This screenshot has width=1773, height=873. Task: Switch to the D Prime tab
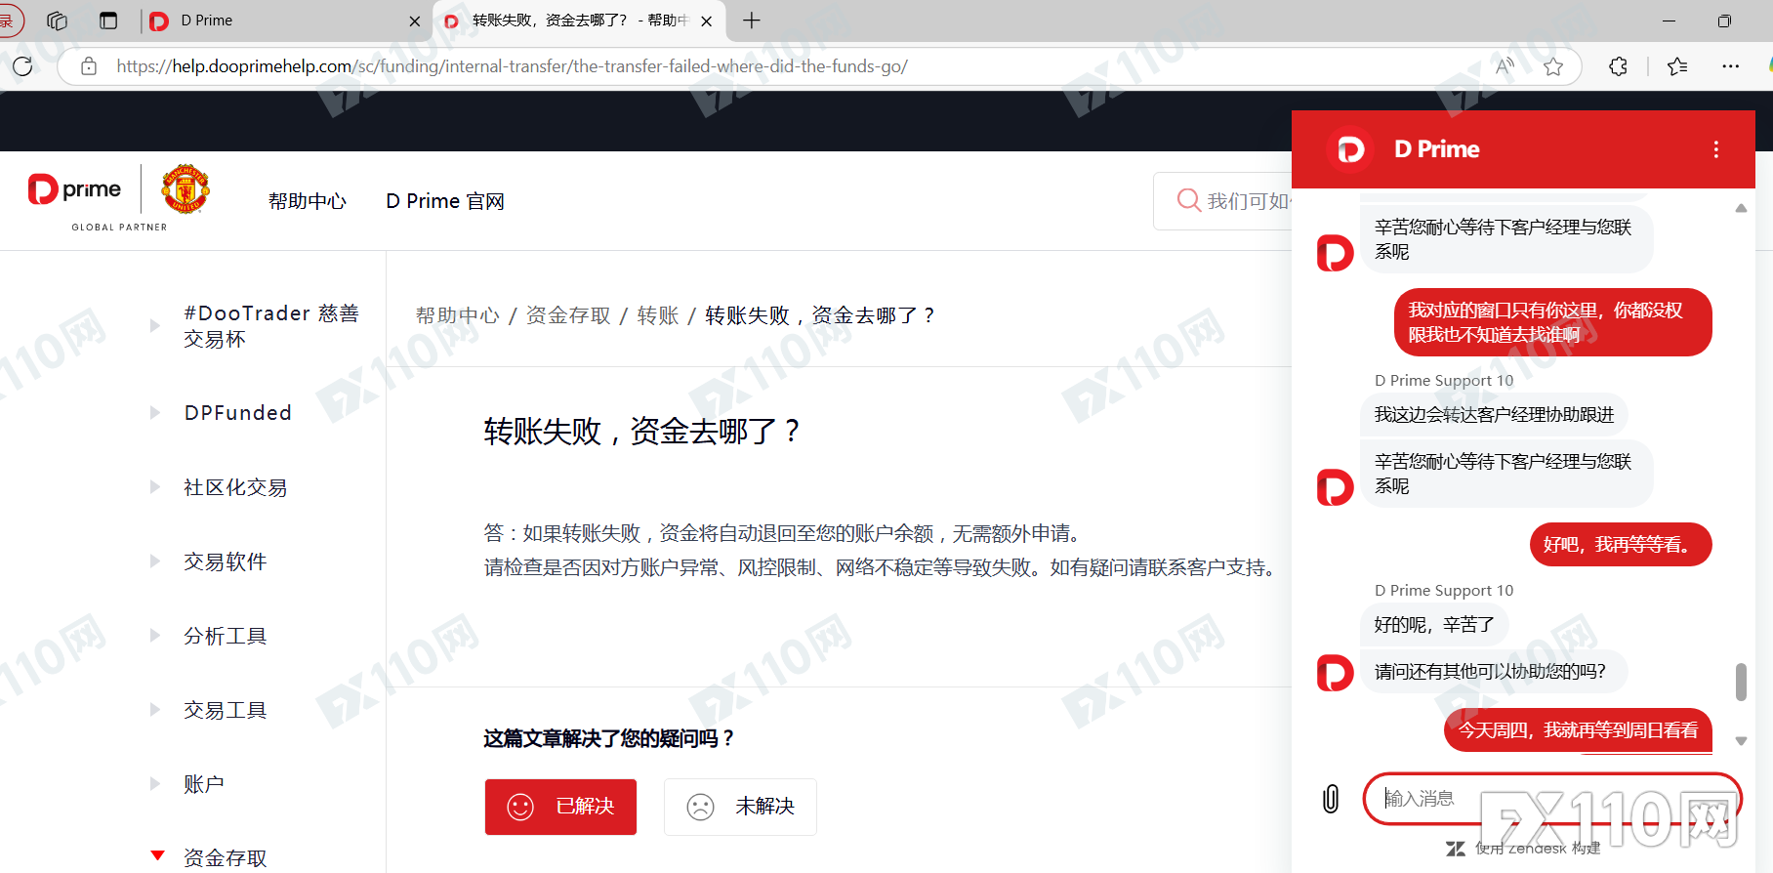[x=283, y=21]
